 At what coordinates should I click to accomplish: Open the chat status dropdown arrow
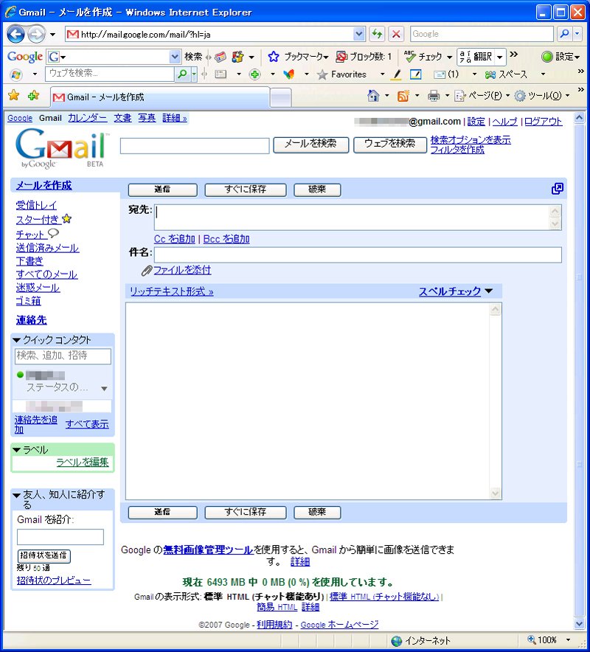pos(105,389)
